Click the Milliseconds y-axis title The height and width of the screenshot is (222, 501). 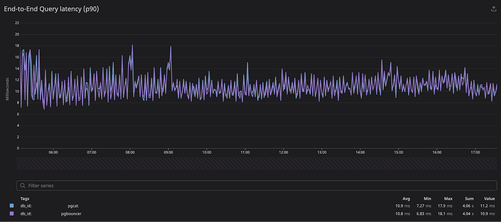(x=7, y=89)
